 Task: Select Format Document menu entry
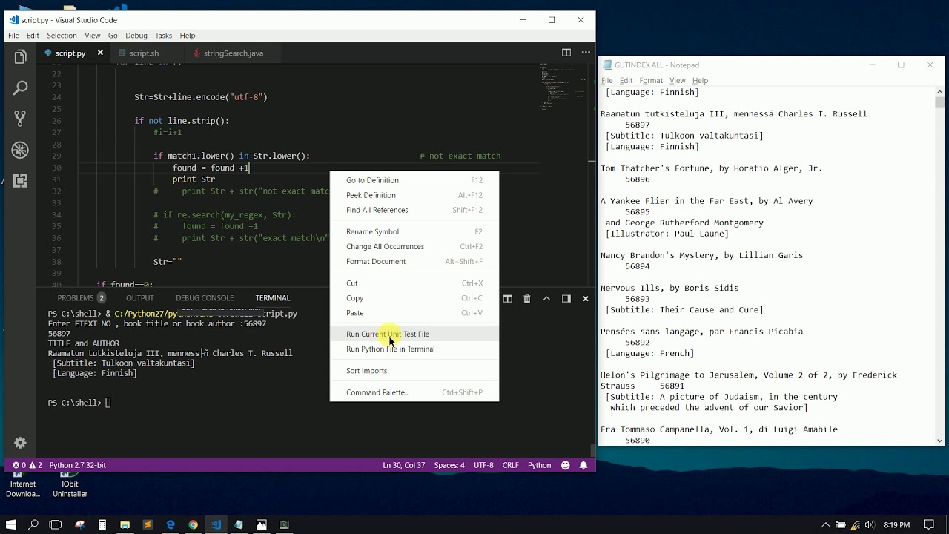click(x=414, y=261)
